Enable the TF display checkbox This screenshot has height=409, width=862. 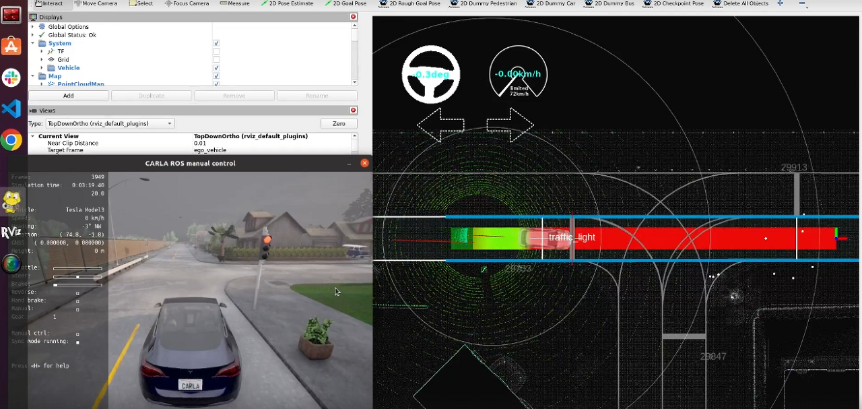click(x=216, y=51)
